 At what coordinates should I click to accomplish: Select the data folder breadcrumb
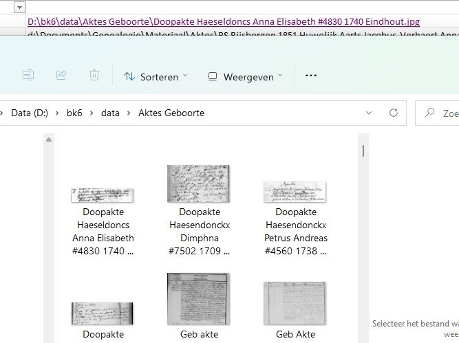[x=111, y=113]
